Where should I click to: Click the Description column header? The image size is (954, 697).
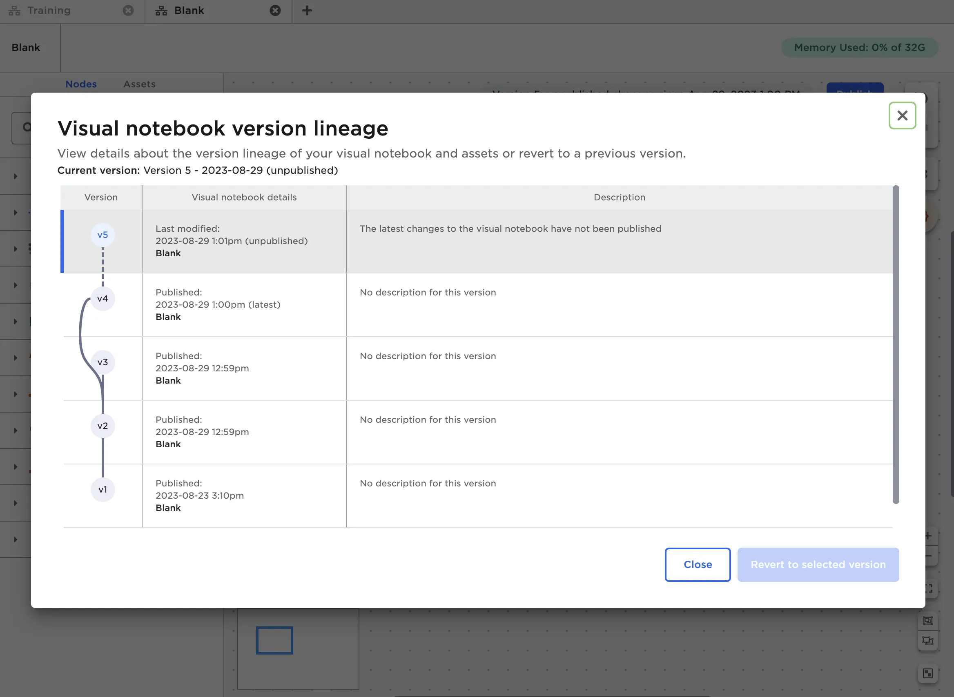[619, 197]
